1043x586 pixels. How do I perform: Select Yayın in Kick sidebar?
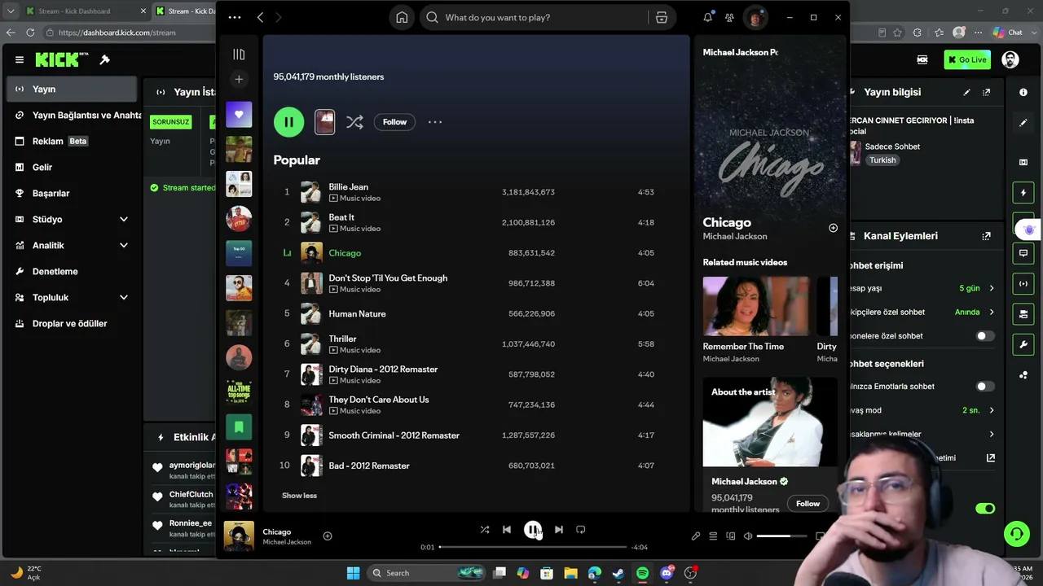pos(72,89)
